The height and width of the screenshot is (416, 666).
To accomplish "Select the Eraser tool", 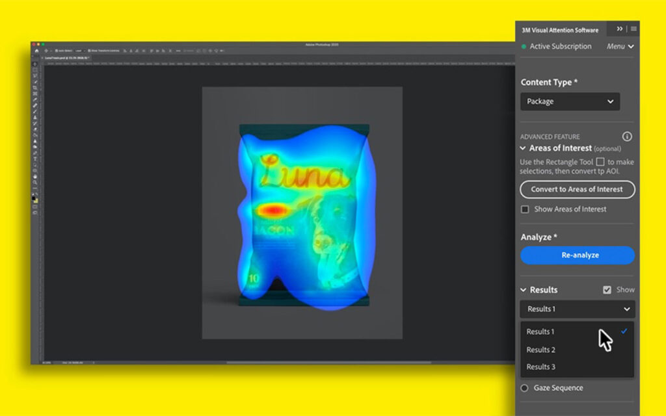I will (x=35, y=129).
